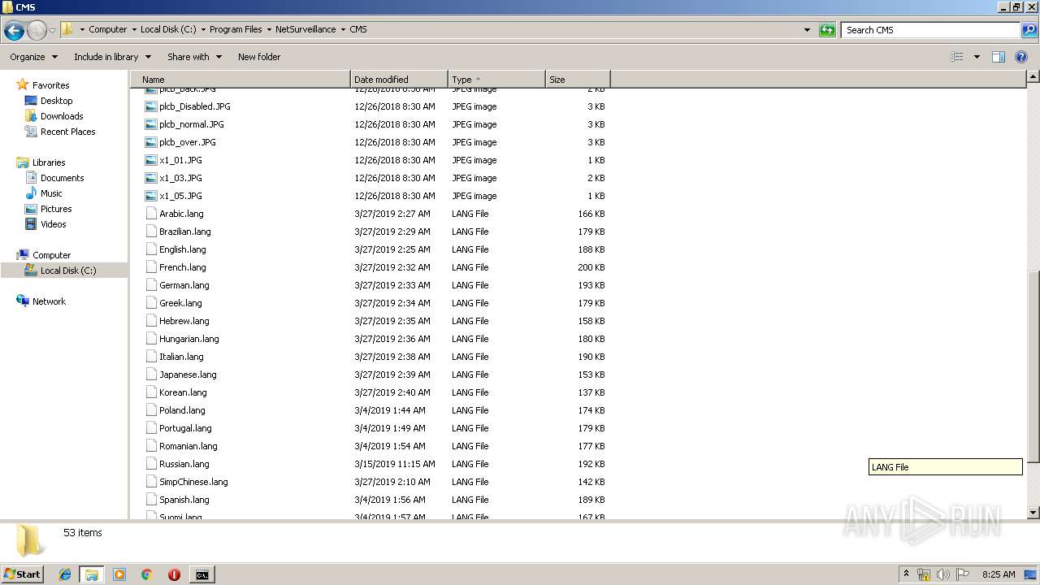Toggle the preview pane icon
The width and height of the screenshot is (1040, 585).
tap(999, 57)
